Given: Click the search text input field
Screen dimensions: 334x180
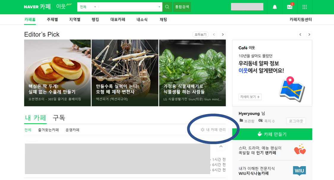Looking at the screenshot, I should 128,7.
